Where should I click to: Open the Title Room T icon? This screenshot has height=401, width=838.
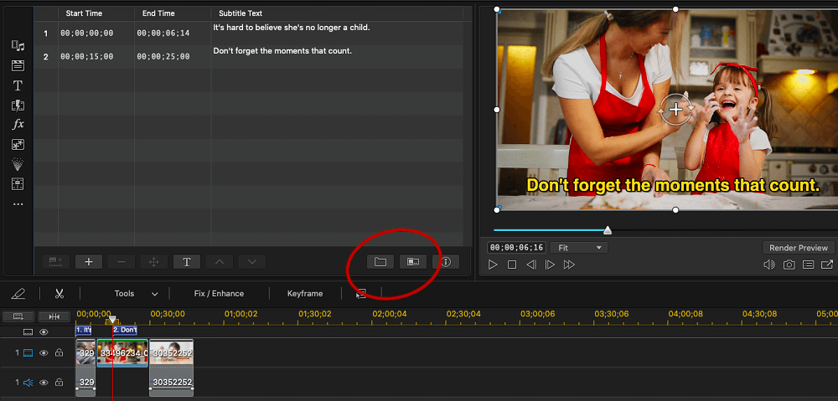18,85
